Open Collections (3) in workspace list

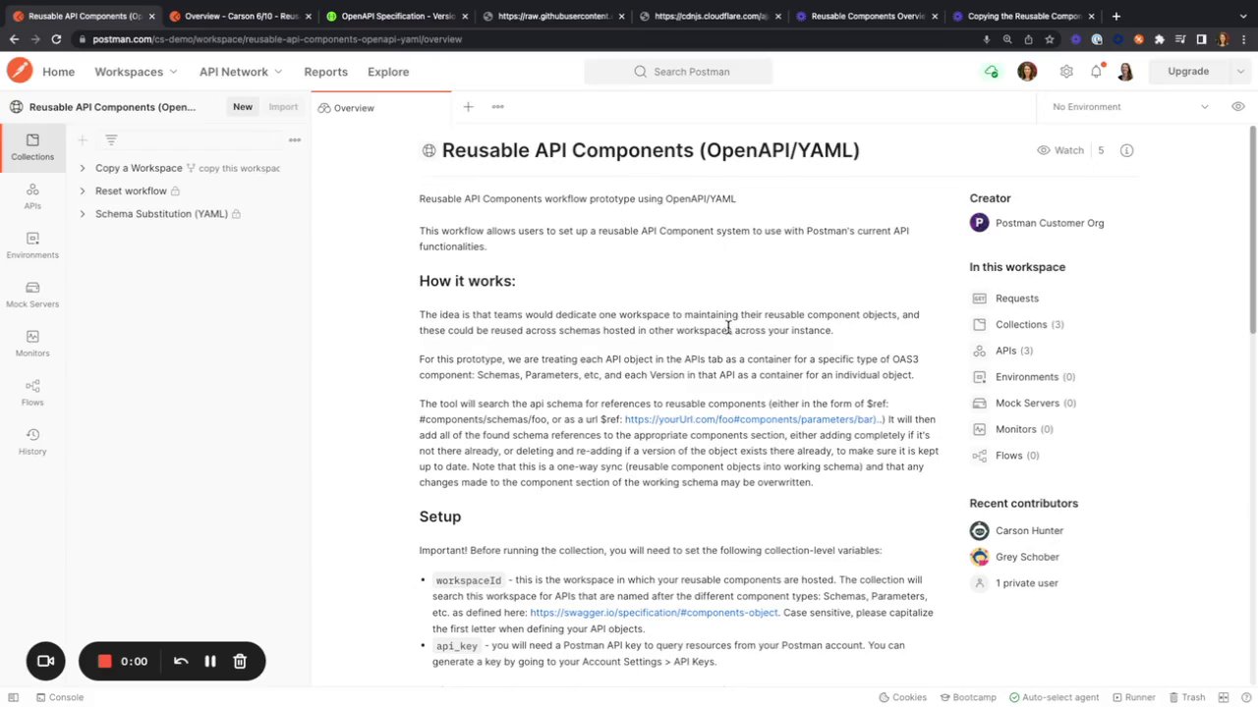(x=1029, y=324)
